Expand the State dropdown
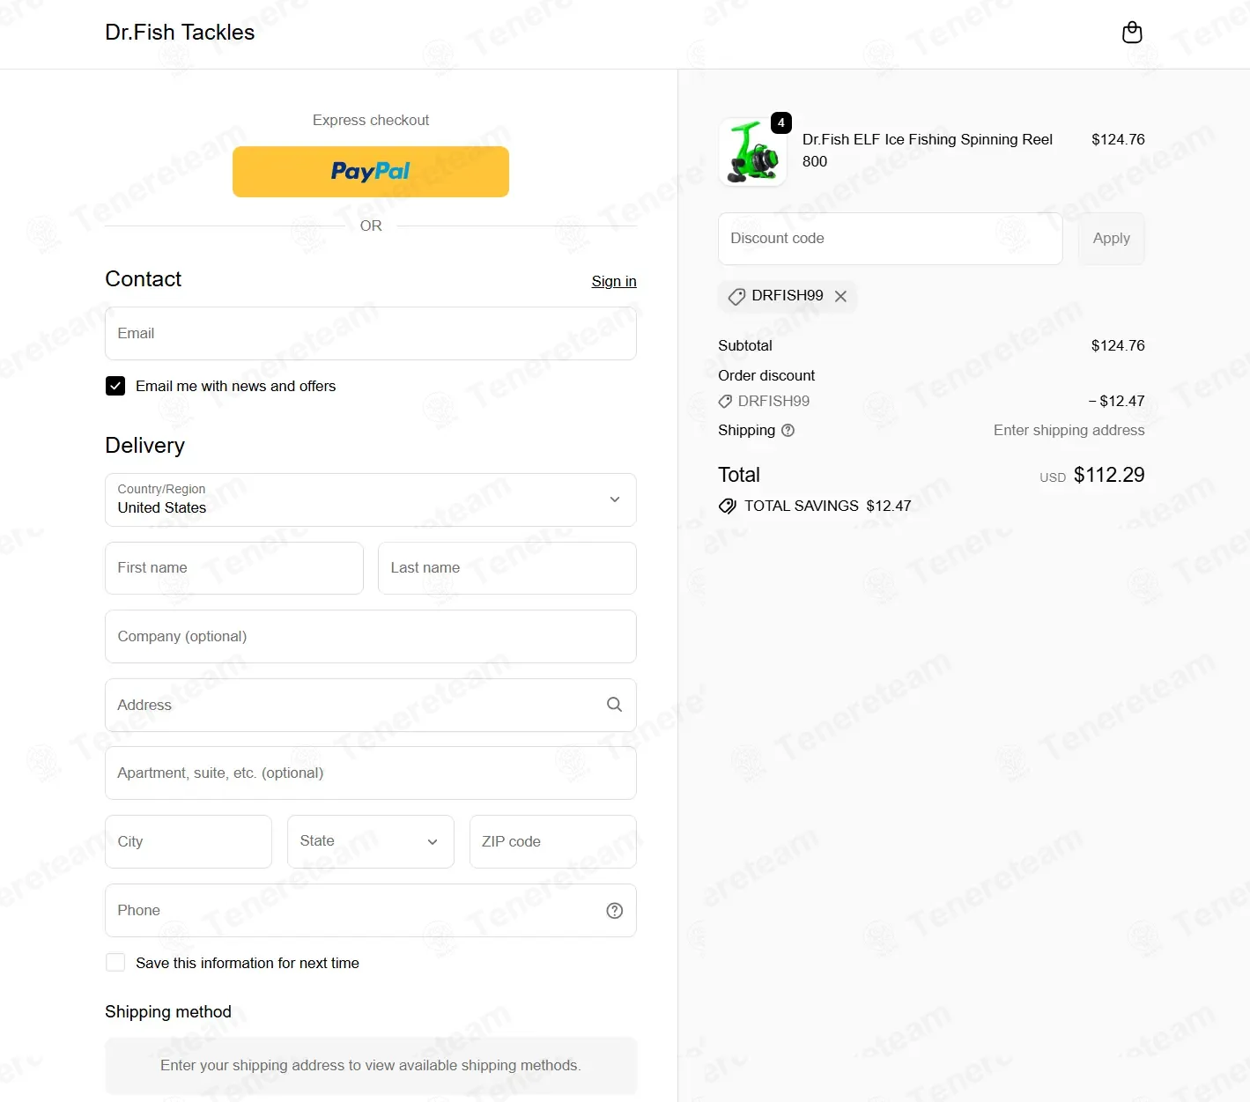 [370, 841]
